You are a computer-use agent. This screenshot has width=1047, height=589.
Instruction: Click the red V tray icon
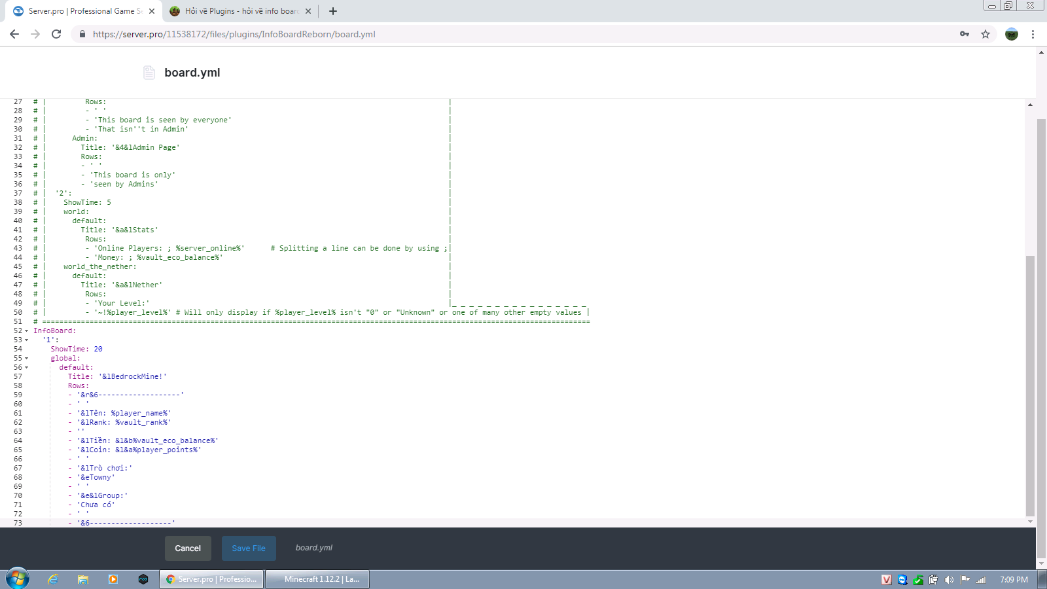tap(887, 580)
